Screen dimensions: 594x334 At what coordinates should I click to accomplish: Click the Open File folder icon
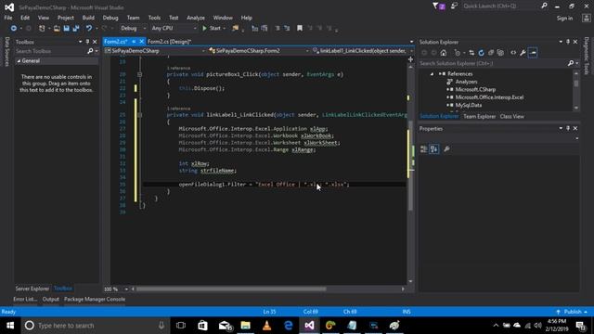57,29
